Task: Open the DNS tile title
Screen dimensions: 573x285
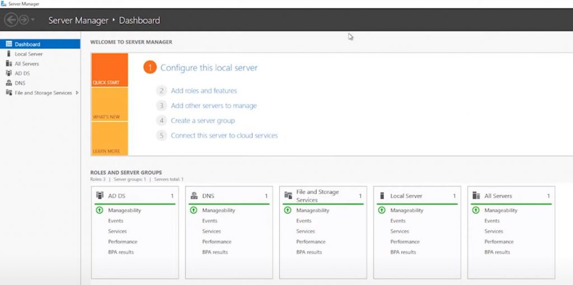Action: point(208,196)
